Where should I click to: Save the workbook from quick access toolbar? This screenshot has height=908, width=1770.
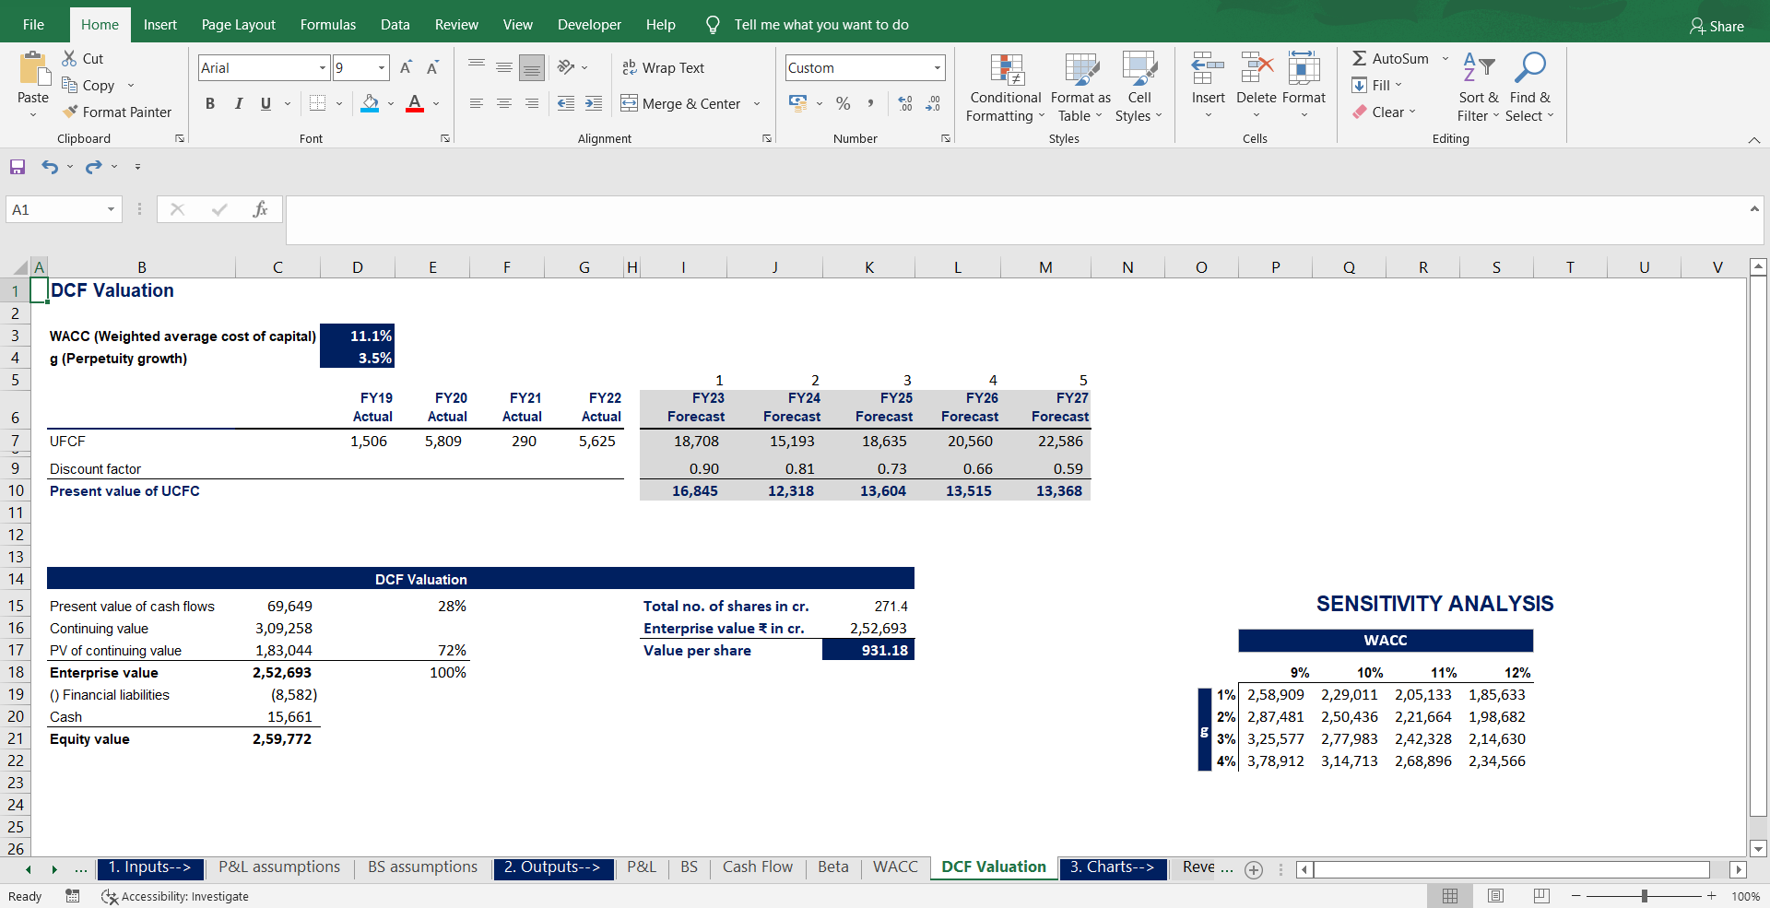(18, 167)
